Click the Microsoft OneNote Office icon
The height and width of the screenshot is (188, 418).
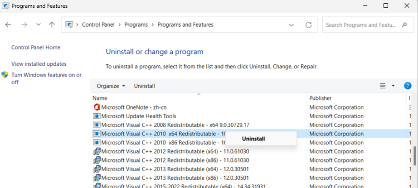(x=97, y=107)
